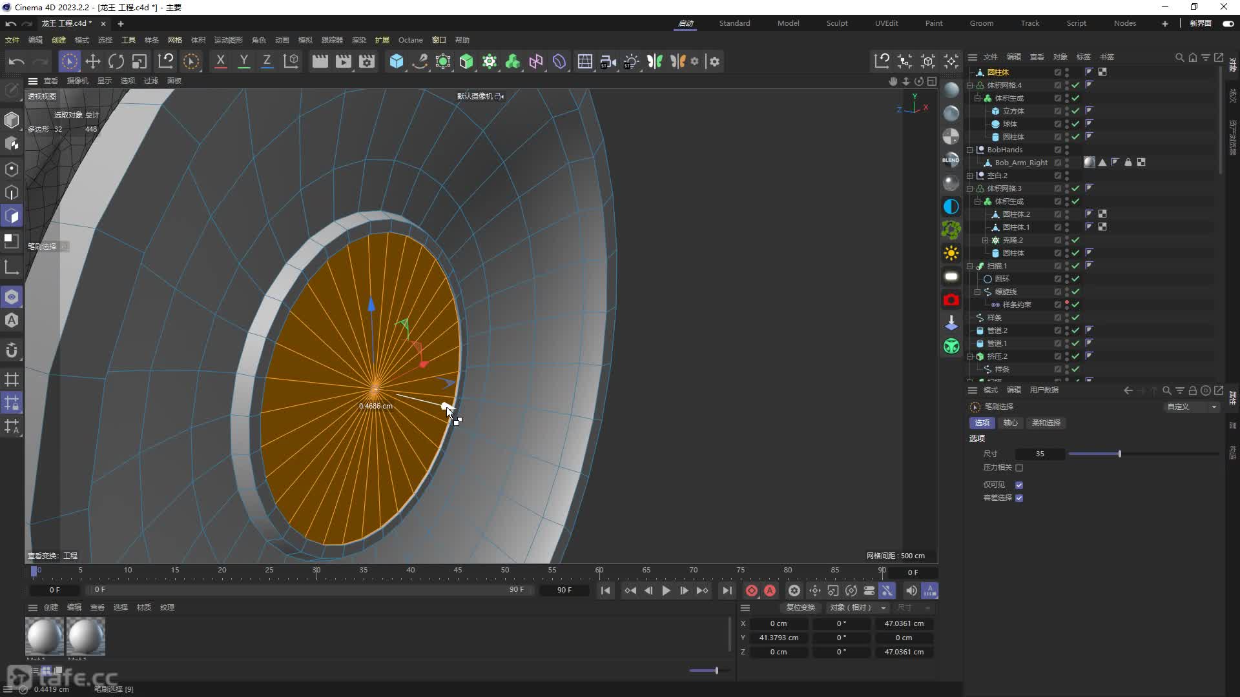
Task: Click the render view clapperboard icon
Action: 320,61
